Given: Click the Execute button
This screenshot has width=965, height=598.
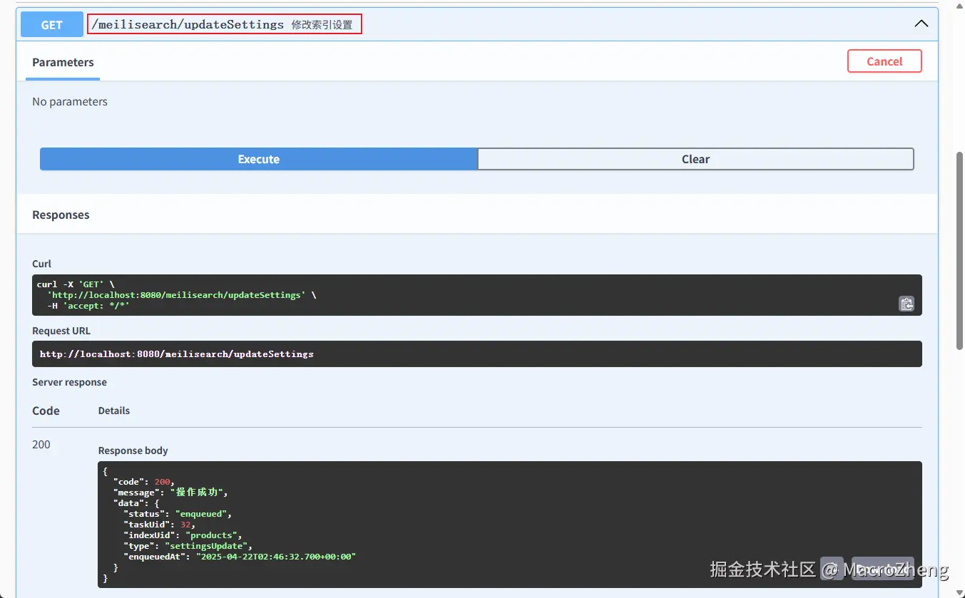Looking at the screenshot, I should [x=258, y=159].
